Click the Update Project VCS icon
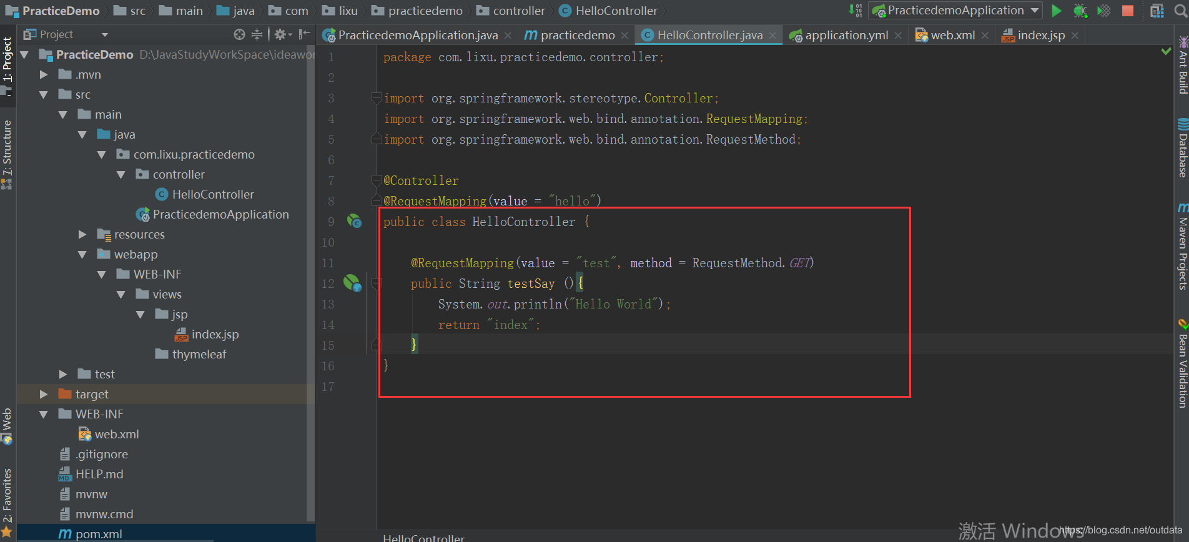The image size is (1189, 542). click(x=855, y=11)
